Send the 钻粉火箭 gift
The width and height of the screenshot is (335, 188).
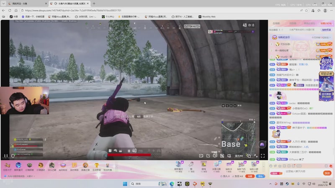click(254, 166)
